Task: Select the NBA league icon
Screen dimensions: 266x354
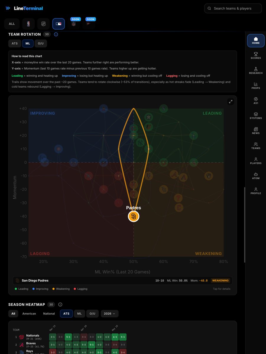Action: (28, 24)
